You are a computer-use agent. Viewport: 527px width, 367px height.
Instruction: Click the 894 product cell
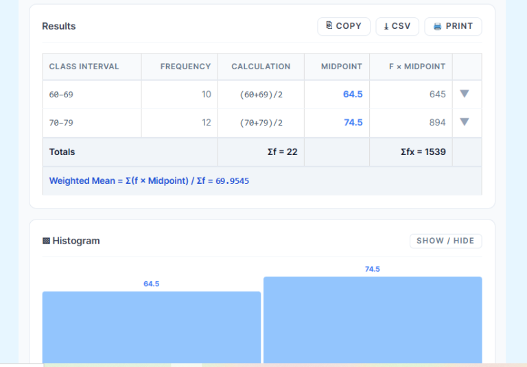tap(411, 123)
